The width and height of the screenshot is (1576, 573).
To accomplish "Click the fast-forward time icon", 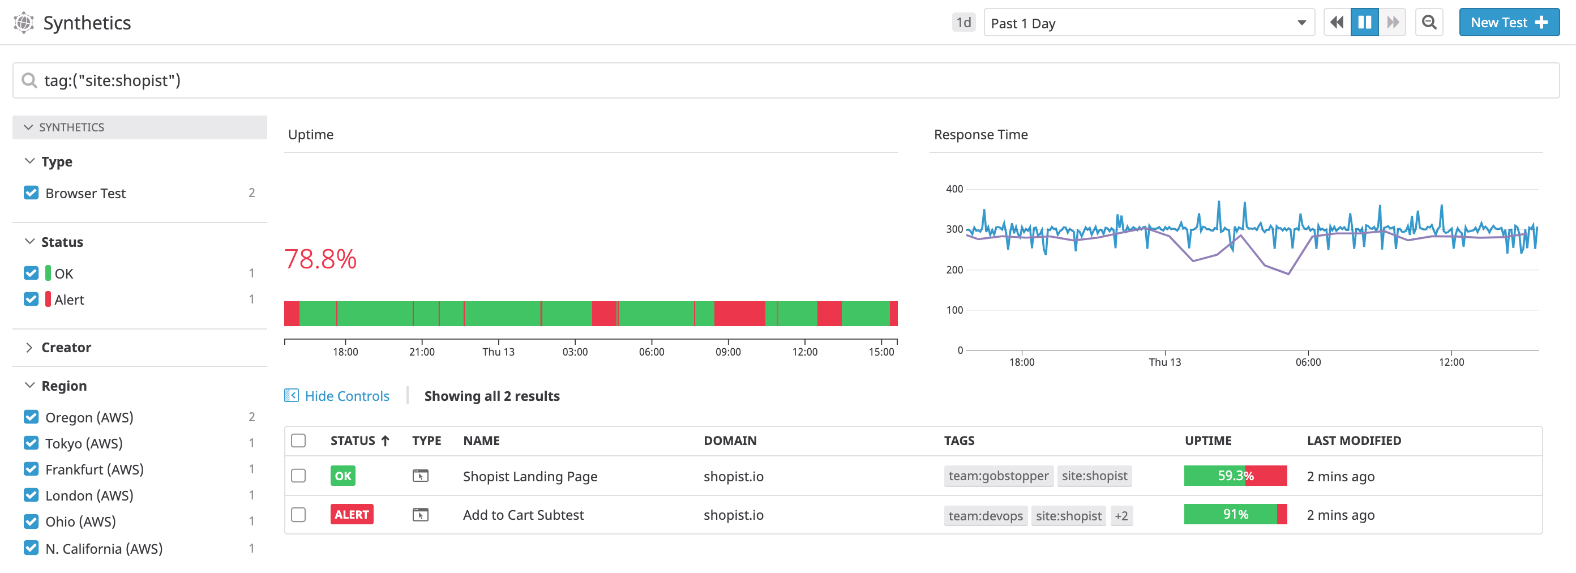I will click(1393, 22).
